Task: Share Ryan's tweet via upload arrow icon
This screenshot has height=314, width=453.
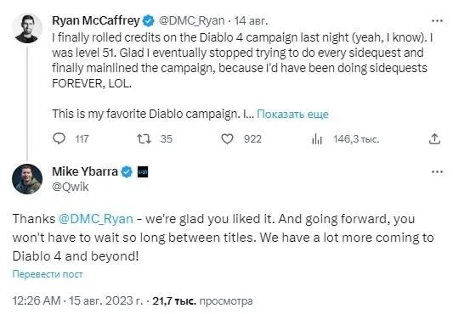Action: pos(434,139)
